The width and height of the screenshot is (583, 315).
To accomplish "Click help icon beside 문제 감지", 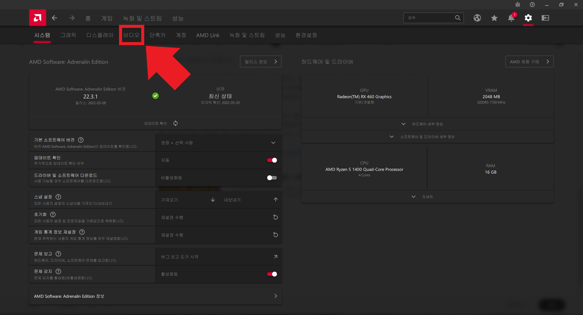I will (58, 271).
